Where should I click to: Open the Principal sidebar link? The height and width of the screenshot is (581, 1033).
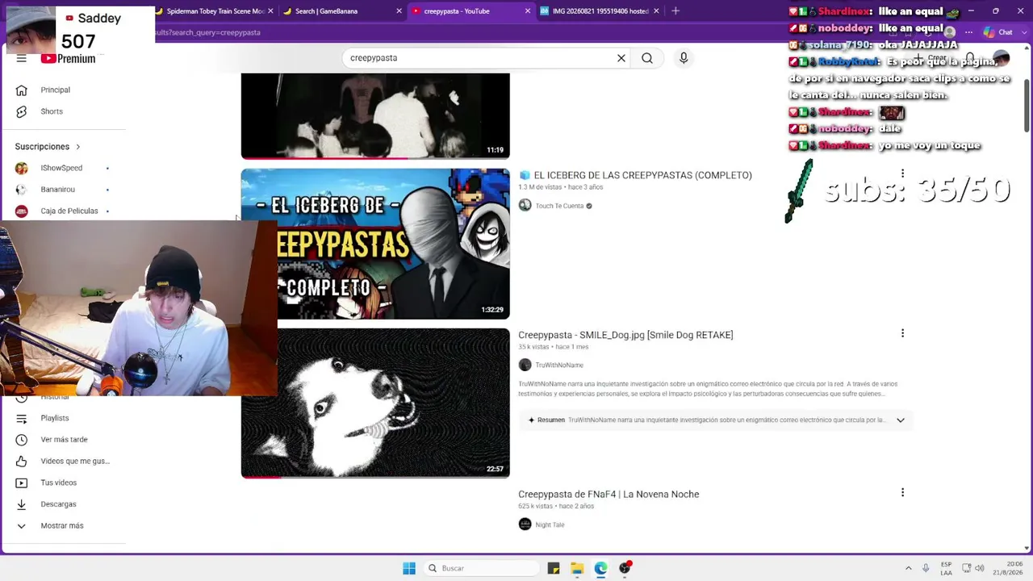[x=56, y=90]
